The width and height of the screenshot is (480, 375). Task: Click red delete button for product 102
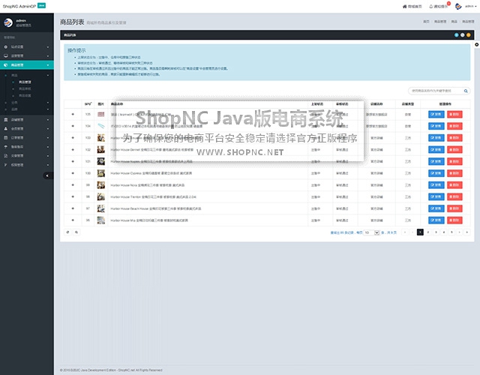(x=454, y=150)
